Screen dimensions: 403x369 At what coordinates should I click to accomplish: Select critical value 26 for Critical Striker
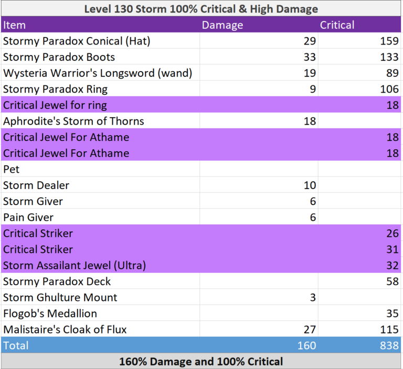point(359,233)
